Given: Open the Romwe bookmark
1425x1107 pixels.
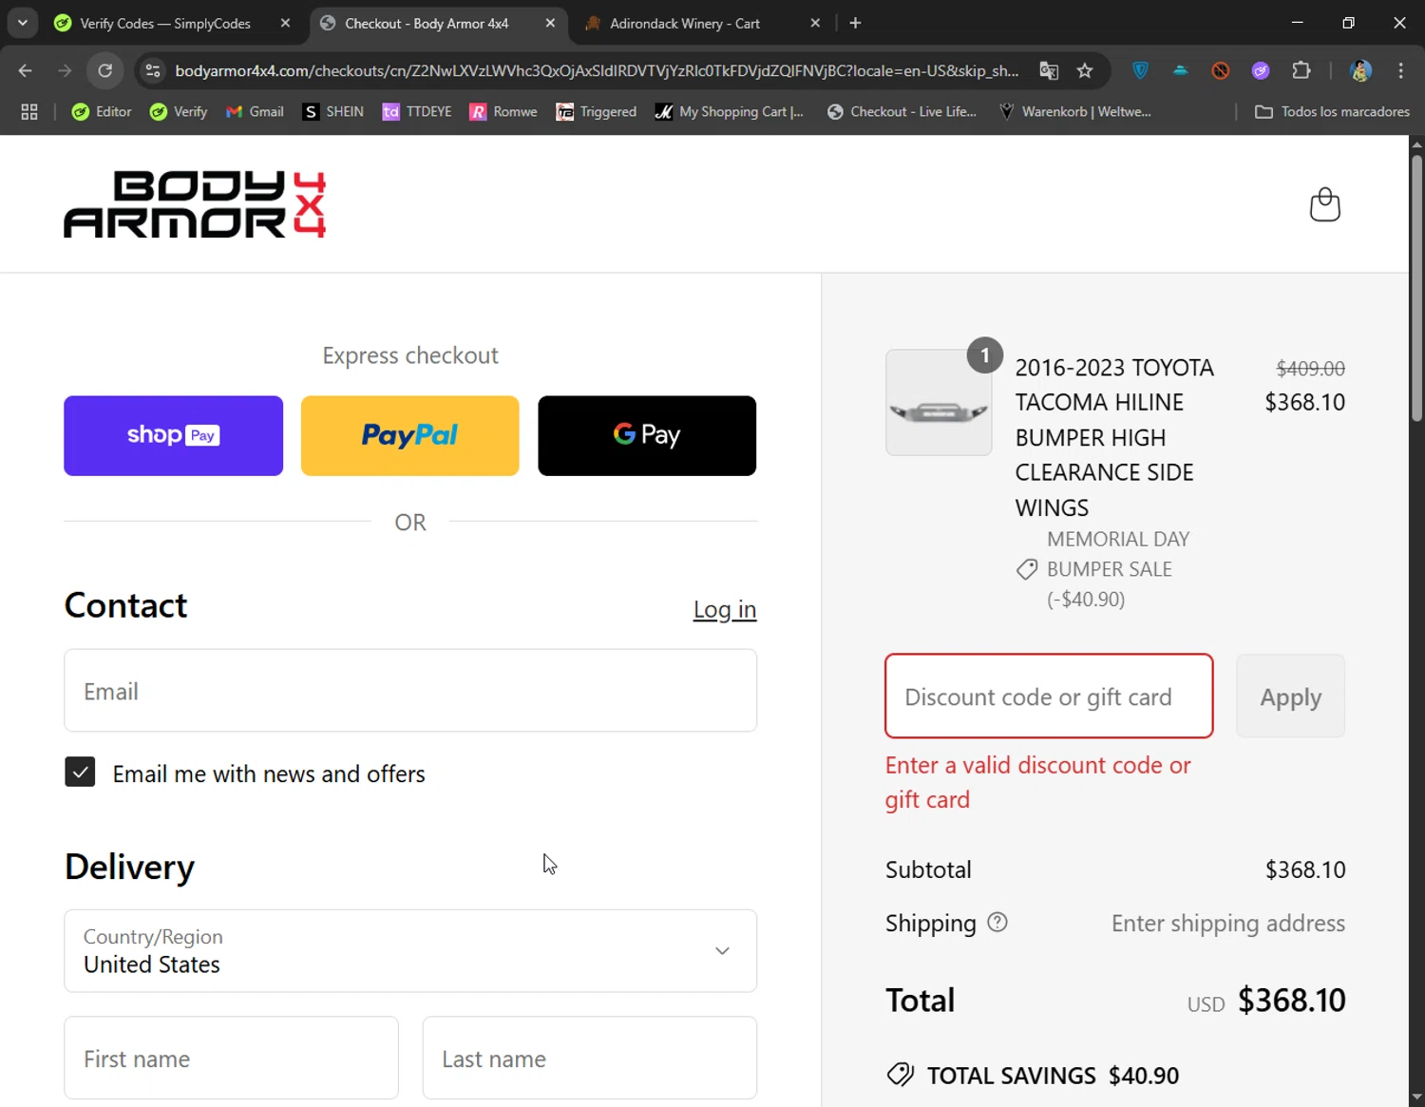Looking at the screenshot, I should click(503, 112).
